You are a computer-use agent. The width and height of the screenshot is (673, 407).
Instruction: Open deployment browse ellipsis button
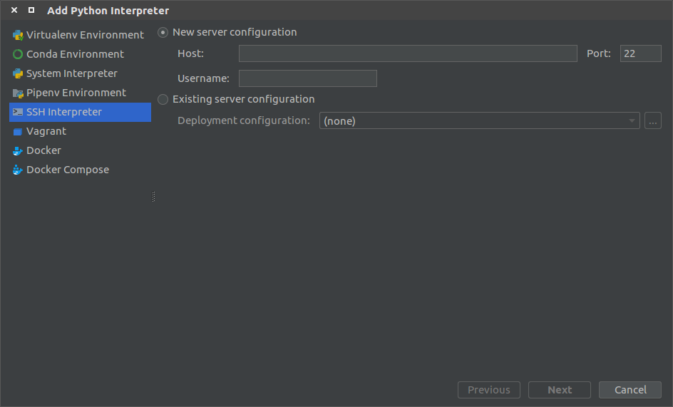point(652,120)
